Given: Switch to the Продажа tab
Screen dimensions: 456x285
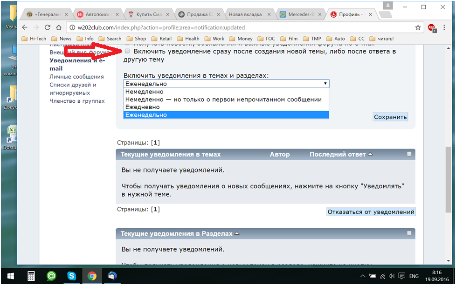Looking at the screenshot, I should tap(199, 14).
